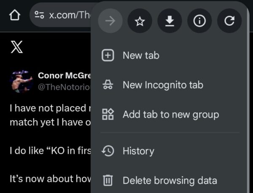Click the History clock icon
The width and height of the screenshot is (253, 193).
click(108, 151)
